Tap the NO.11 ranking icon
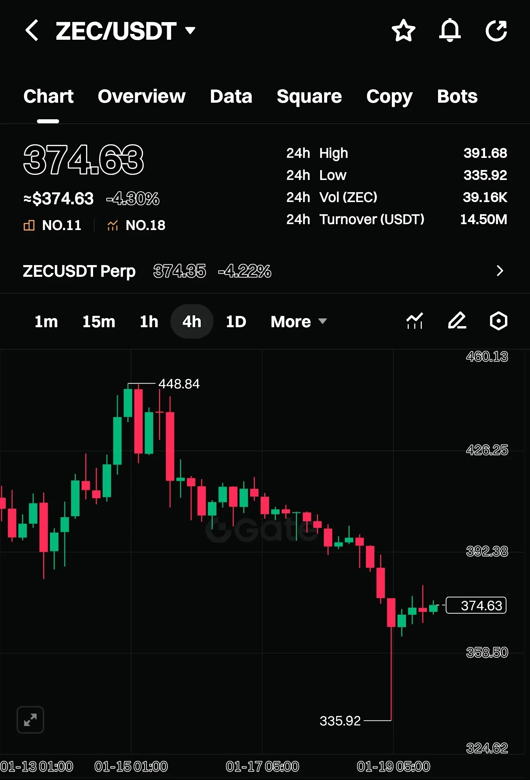This screenshot has height=780, width=530. coord(29,225)
